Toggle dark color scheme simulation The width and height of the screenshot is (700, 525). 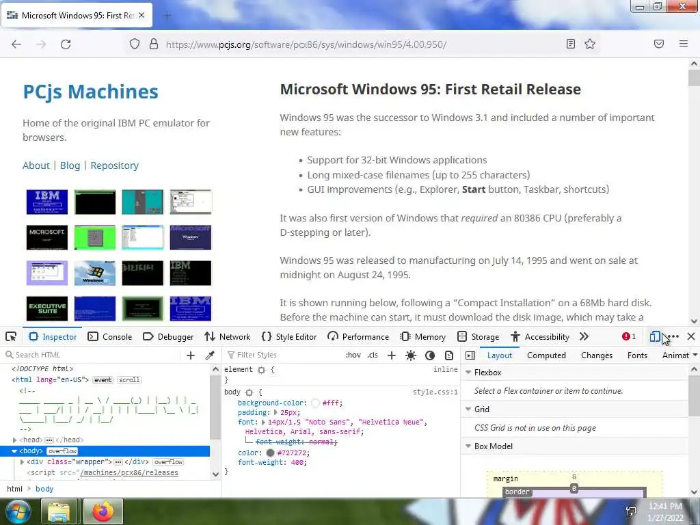tap(430, 355)
